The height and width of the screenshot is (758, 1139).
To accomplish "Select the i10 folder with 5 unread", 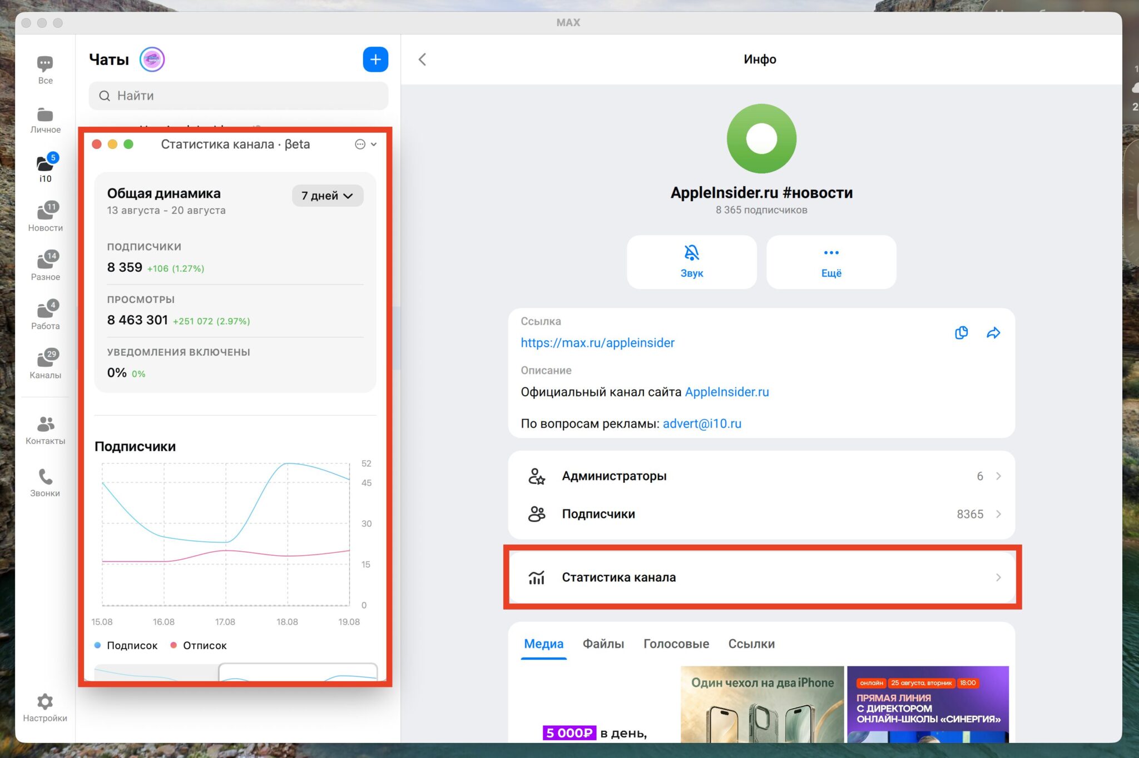I will pyautogui.click(x=45, y=168).
